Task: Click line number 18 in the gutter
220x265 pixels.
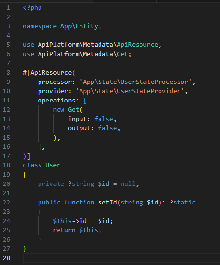Action: click(x=6, y=165)
